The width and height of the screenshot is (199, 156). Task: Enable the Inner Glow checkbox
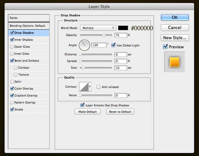(12, 54)
